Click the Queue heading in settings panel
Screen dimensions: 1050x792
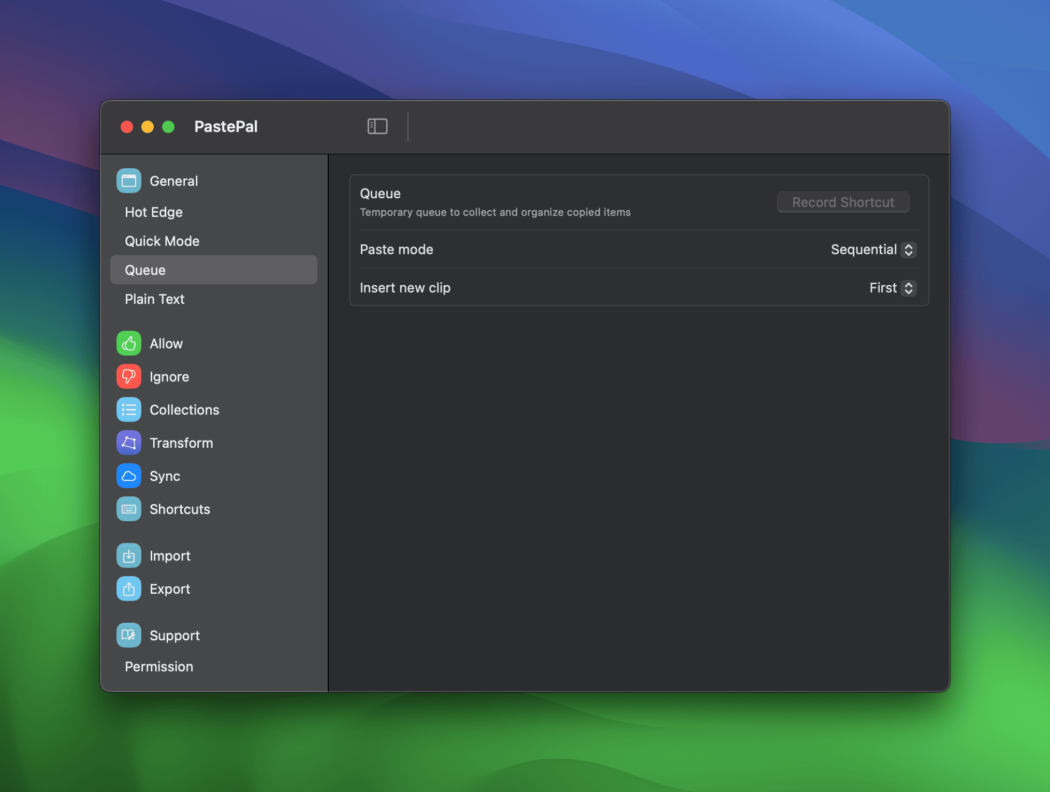pos(380,194)
